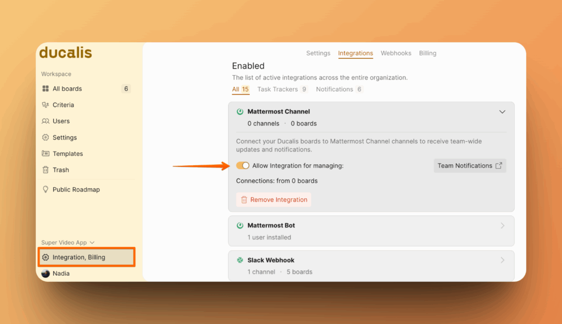Switch to the Webhooks tab

pyautogui.click(x=396, y=53)
